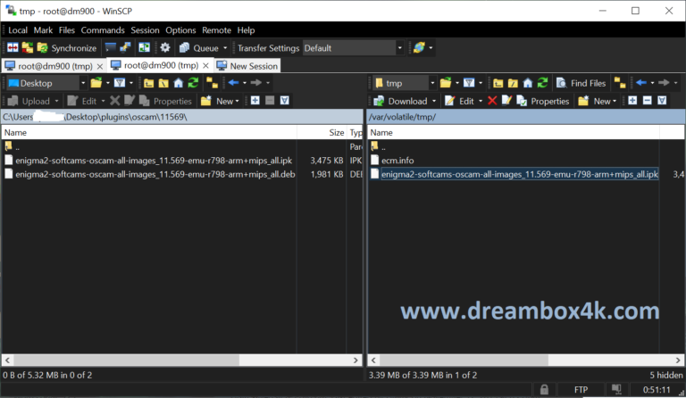This screenshot has height=398, width=686.
Task: Click the Synchronize Browsing icon with red folders
Action: click(x=28, y=47)
